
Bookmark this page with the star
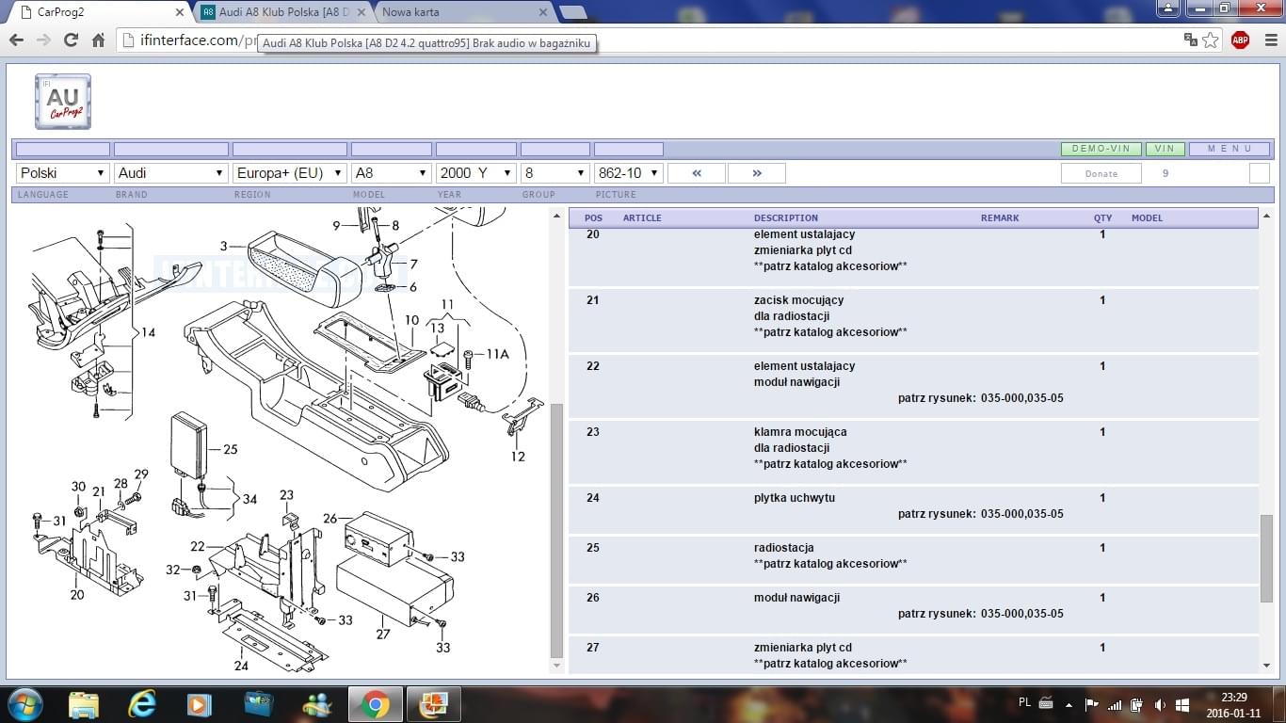tap(1211, 40)
